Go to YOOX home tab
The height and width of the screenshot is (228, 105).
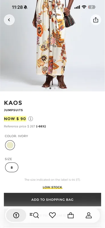16,215
